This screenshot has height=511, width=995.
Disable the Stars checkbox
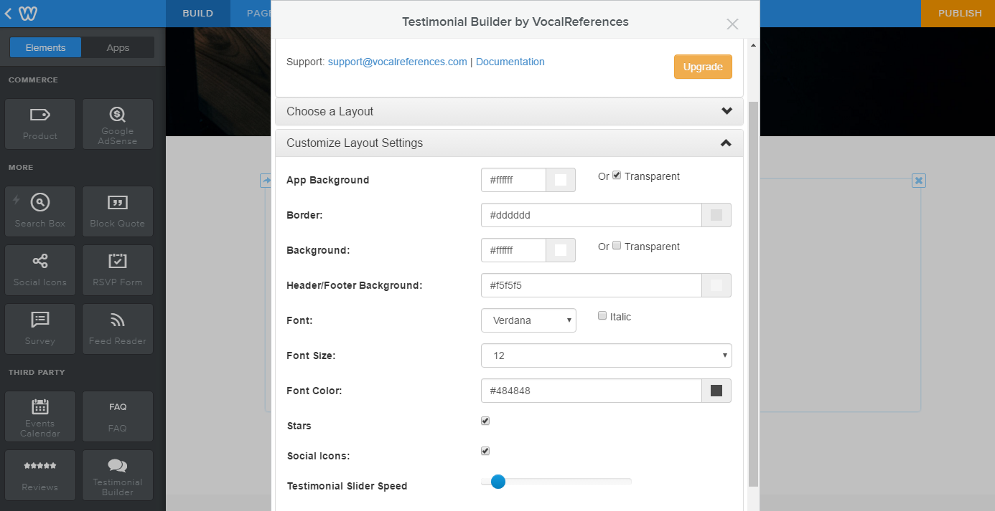(485, 421)
